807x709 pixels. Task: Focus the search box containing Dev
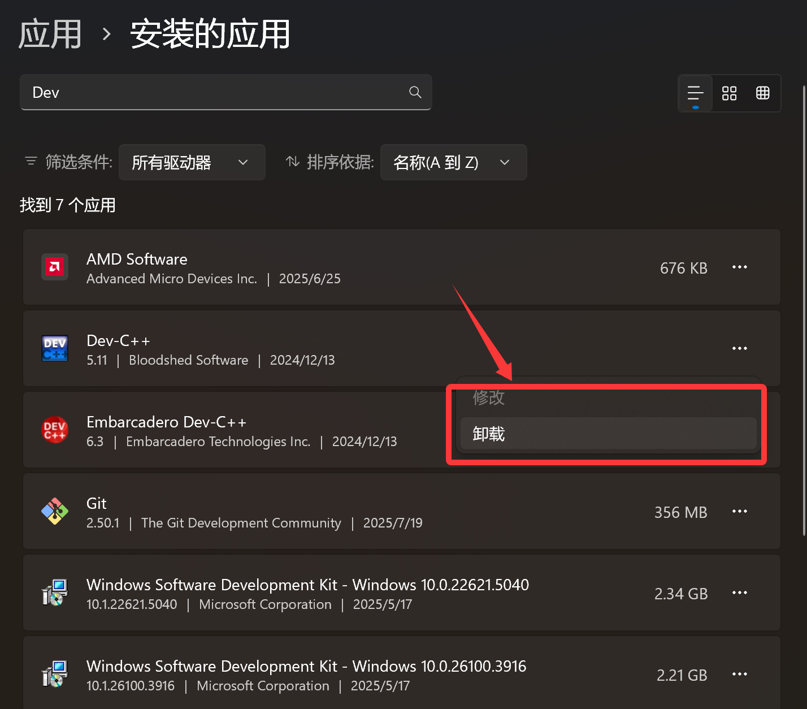(x=226, y=92)
